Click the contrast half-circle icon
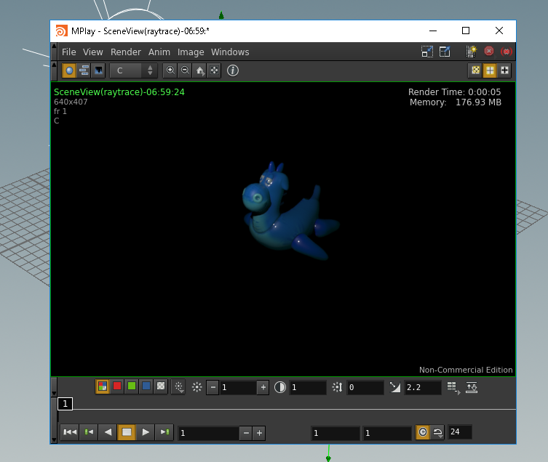The height and width of the screenshot is (462, 548). (x=280, y=387)
